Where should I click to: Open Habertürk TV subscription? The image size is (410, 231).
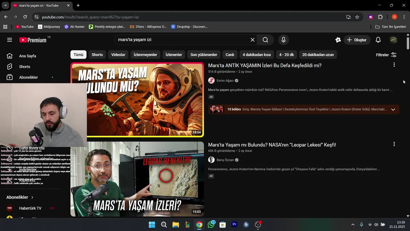[30, 208]
